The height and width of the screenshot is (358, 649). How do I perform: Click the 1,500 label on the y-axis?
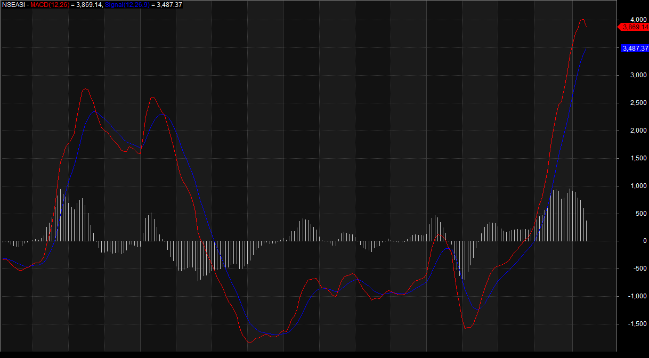[x=631, y=158]
